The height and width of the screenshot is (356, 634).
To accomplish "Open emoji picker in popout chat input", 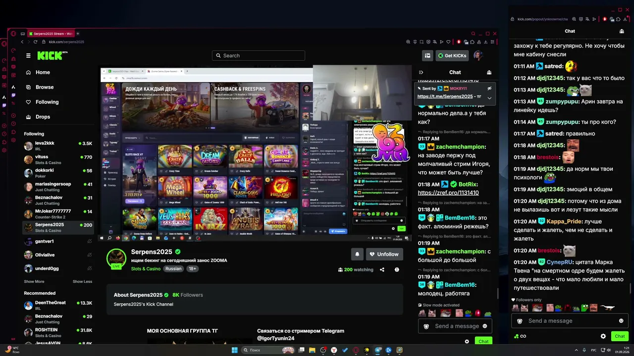I will [621, 321].
